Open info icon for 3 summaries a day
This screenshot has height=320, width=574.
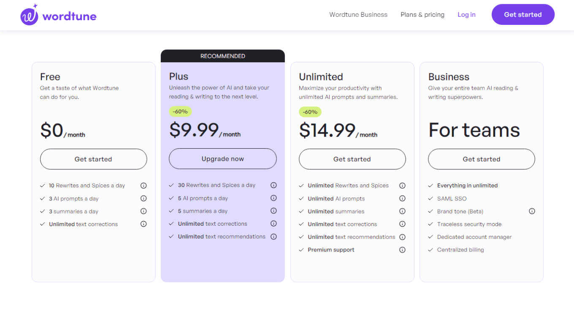tap(143, 211)
